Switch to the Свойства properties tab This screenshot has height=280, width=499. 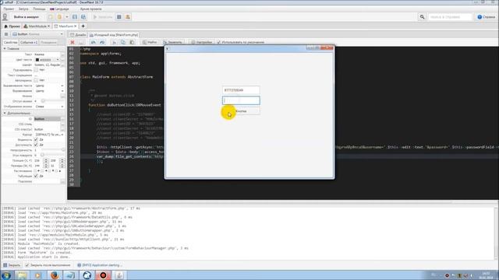pyautogui.click(x=10, y=42)
